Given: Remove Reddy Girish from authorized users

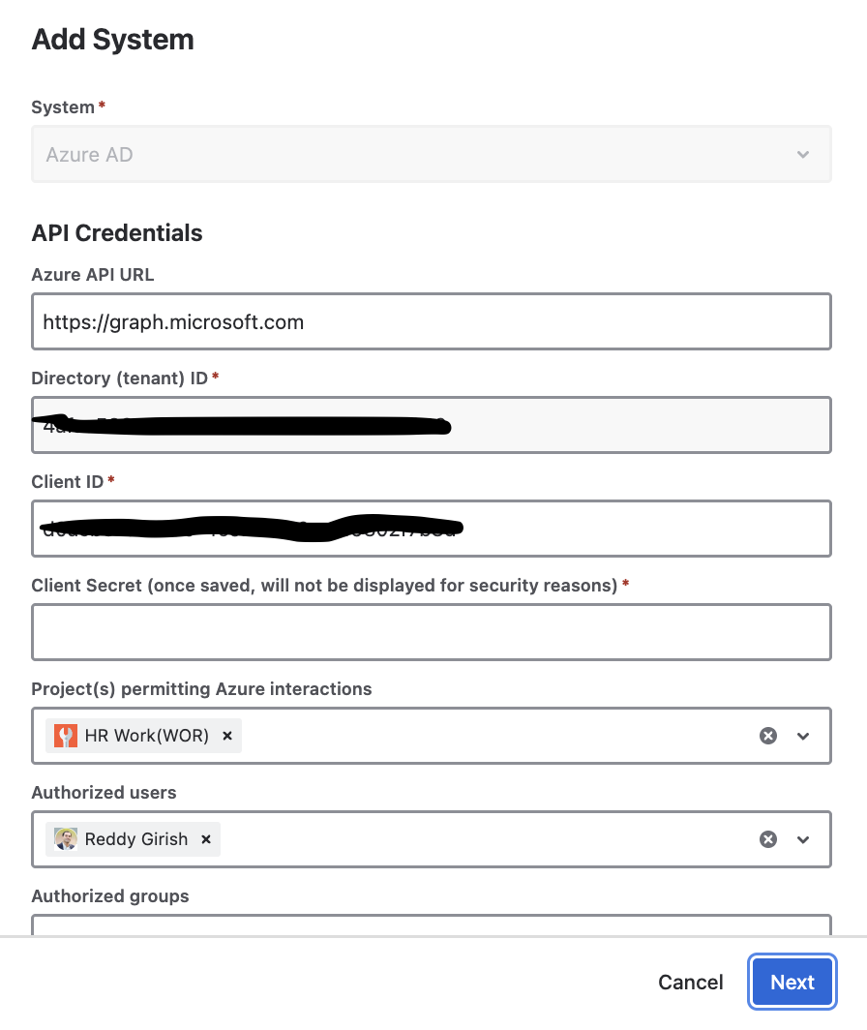Looking at the screenshot, I should [205, 839].
